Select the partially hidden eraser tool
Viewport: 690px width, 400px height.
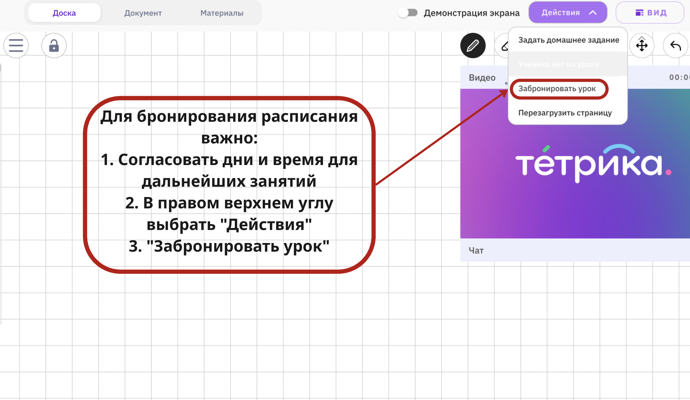(x=503, y=46)
